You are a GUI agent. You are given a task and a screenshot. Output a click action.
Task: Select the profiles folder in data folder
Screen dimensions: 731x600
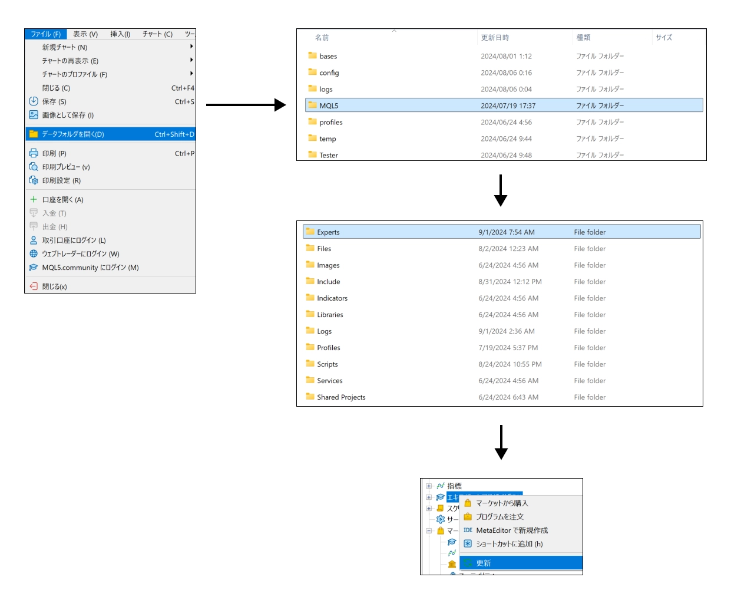(x=504, y=122)
